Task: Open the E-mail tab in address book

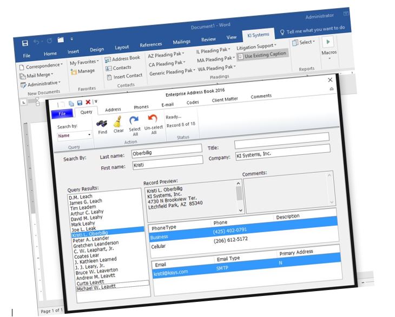Action: 168,105
